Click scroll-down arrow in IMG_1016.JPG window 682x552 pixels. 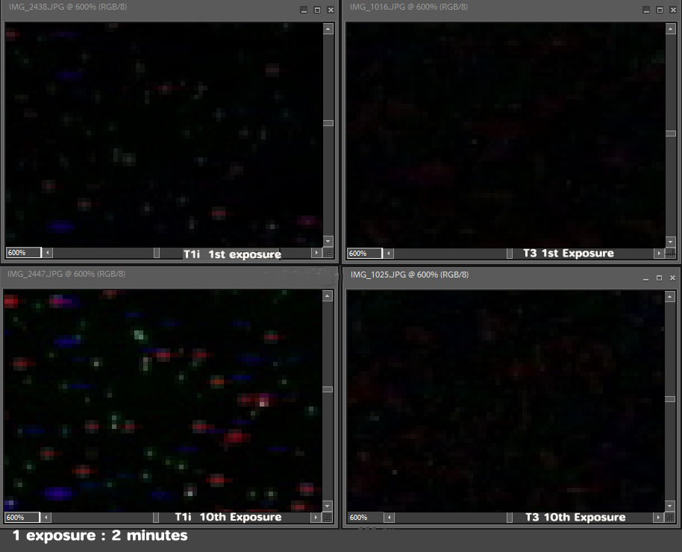pos(671,242)
